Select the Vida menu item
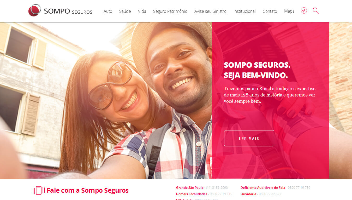Image resolution: width=352 pixels, height=200 pixels. coord(142,11)
